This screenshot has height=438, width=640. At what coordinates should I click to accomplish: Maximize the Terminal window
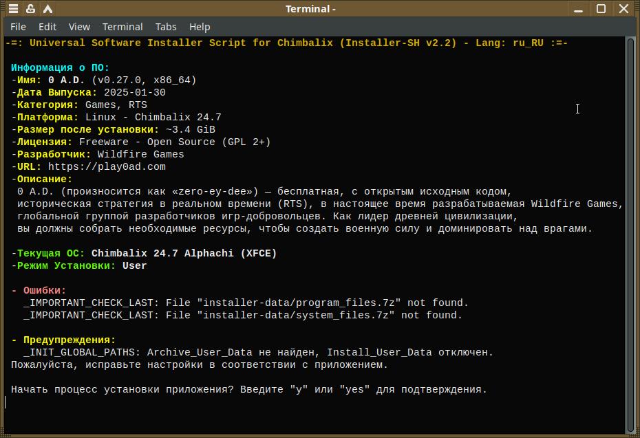click(601, 9)
